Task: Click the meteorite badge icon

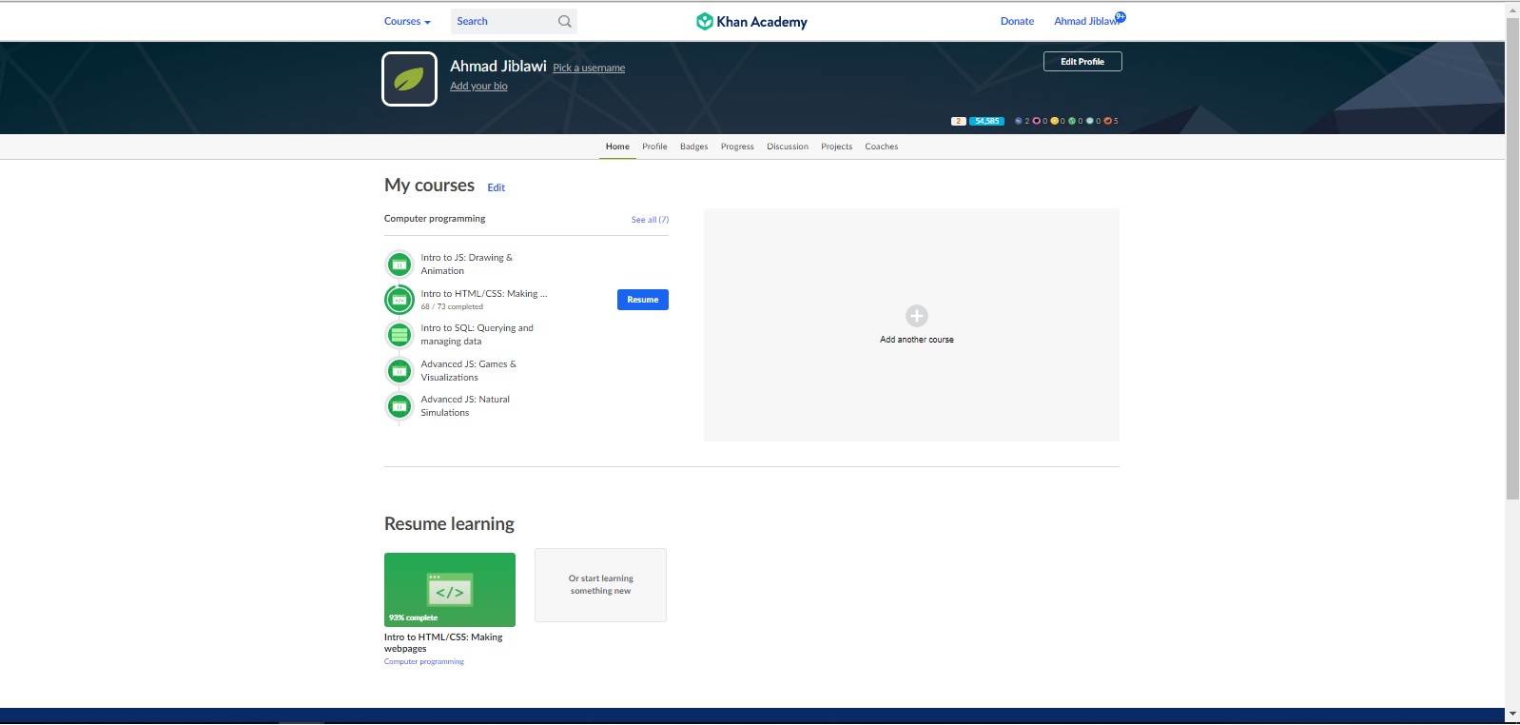Action: (1018, 121)
